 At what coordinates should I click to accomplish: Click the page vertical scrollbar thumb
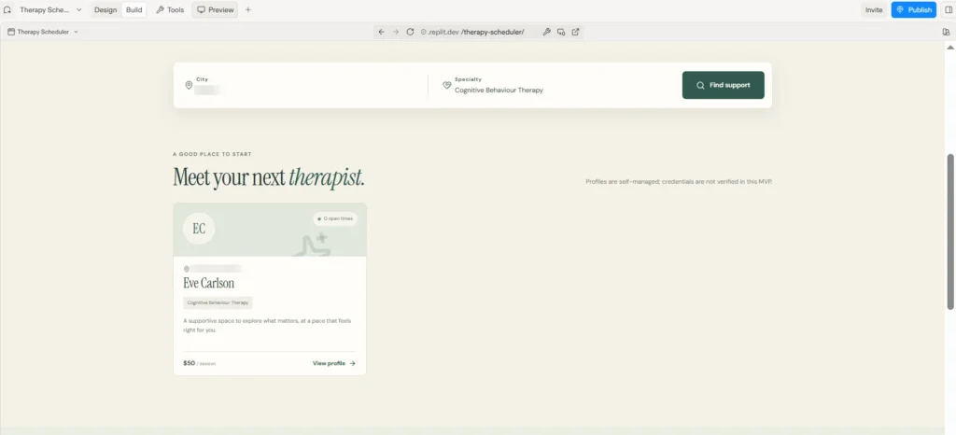(949, 232)
